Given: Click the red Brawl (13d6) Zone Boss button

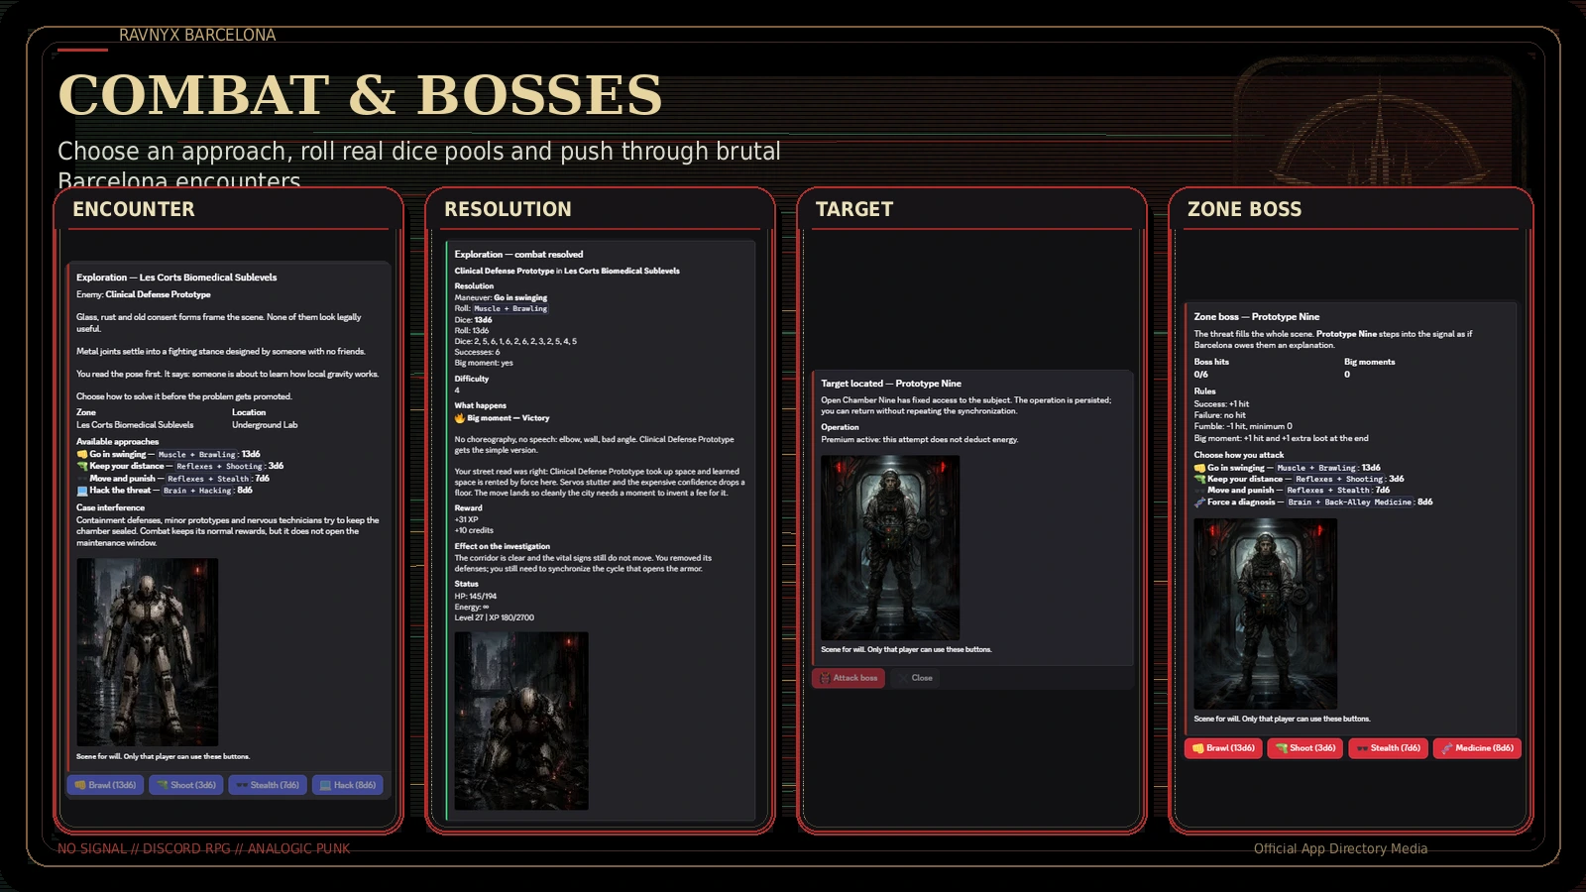Looking at the screenshot, I should (1223, 748).
